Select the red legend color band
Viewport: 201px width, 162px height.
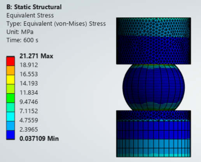(10, 61)
